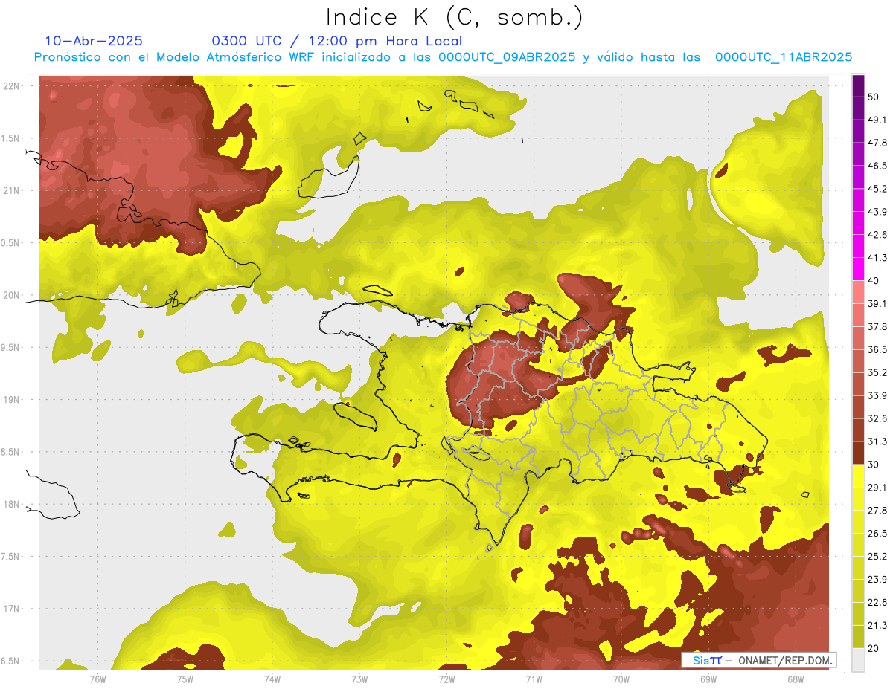Viewport: 893px width, 689px height.
Task: Click the "Indice K (C, somb.)" title
Action: [454, 16]
